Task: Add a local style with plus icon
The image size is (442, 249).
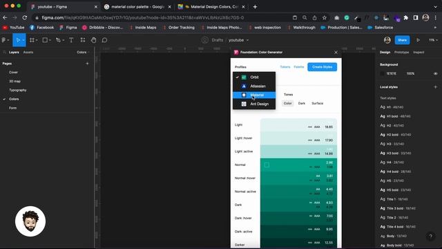Action: pos(435,87)
